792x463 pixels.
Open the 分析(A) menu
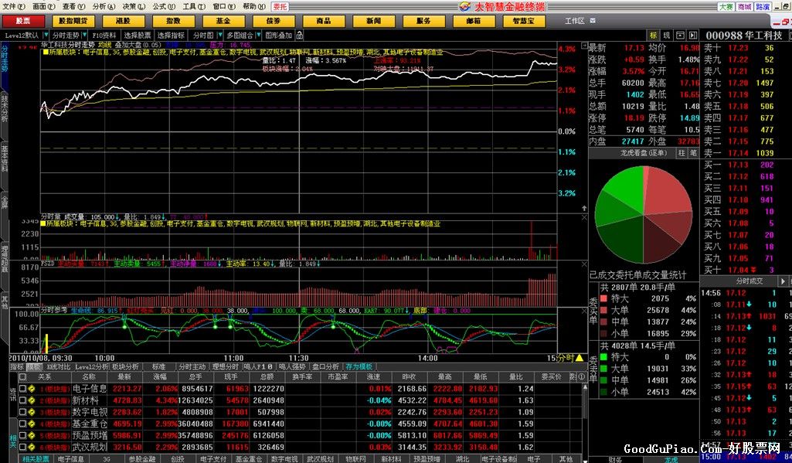(104, 6)
